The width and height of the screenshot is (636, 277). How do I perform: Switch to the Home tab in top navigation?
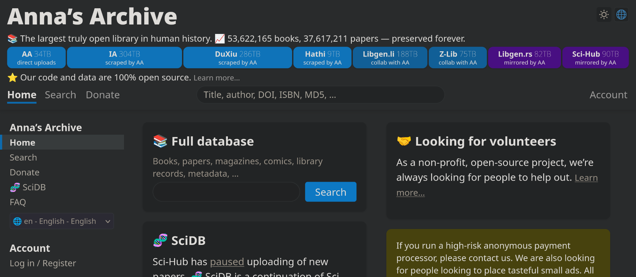[x=22, y=95]
